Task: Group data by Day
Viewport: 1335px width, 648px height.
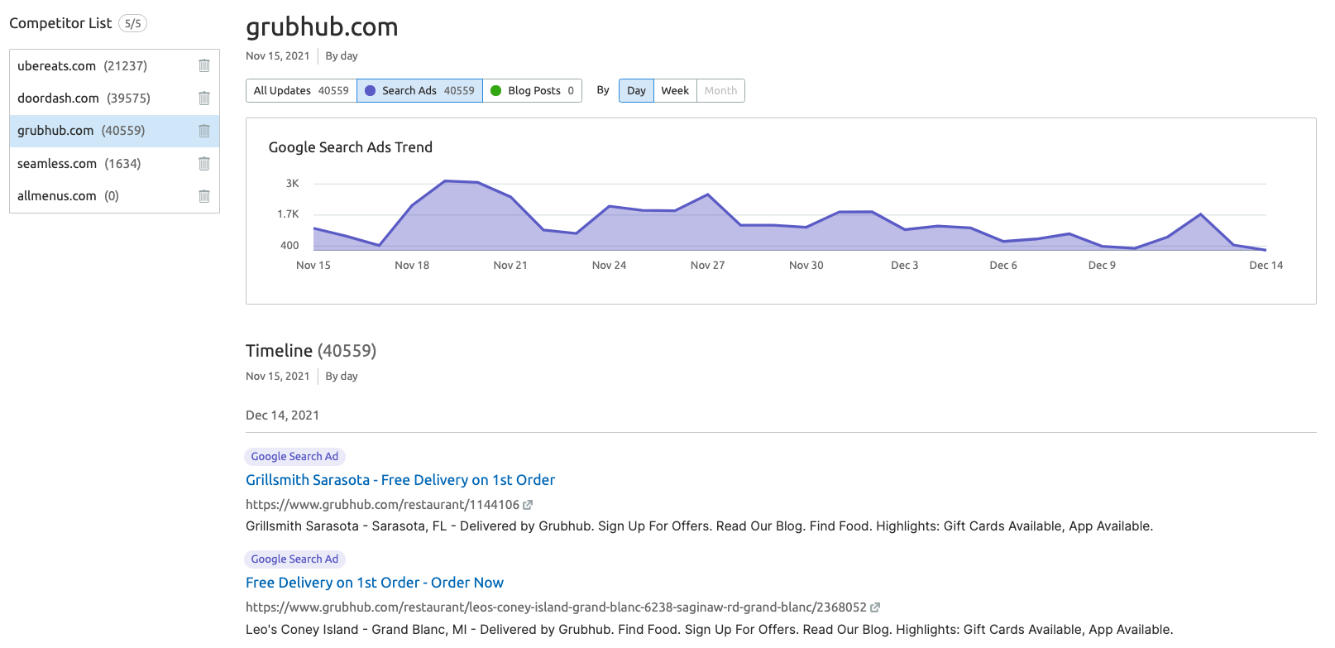Action: (636, 91)
